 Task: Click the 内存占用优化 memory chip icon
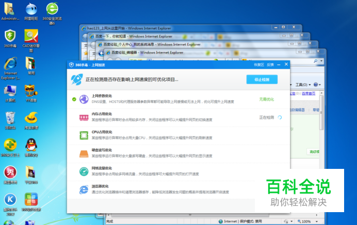click(x=84, y=117)
